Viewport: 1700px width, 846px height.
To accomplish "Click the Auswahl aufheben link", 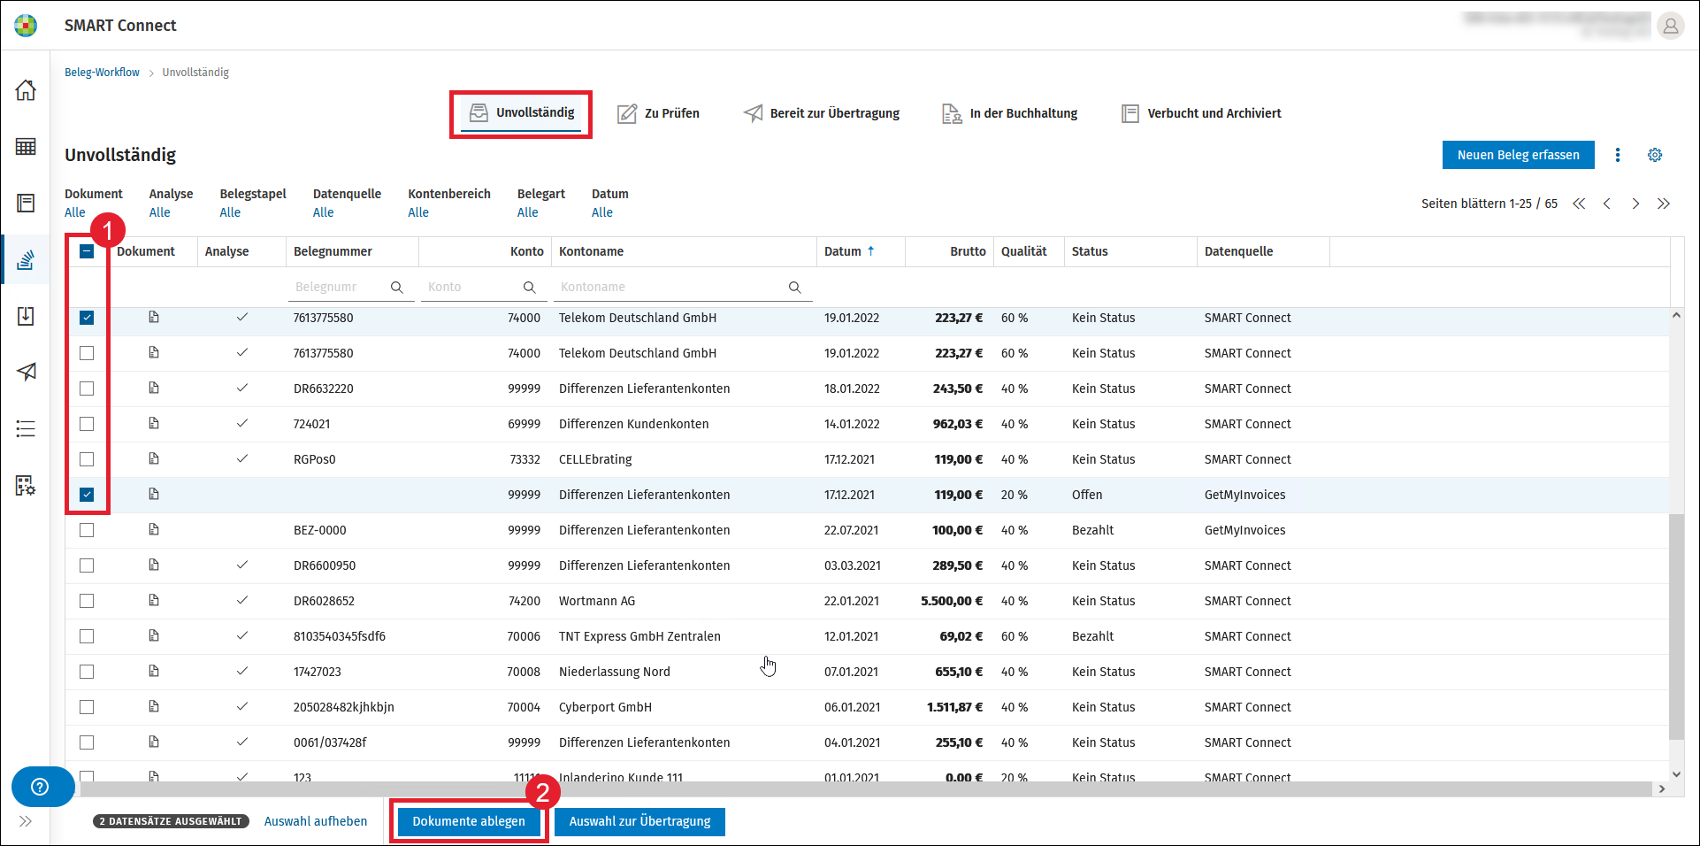I will pos(316,821).
